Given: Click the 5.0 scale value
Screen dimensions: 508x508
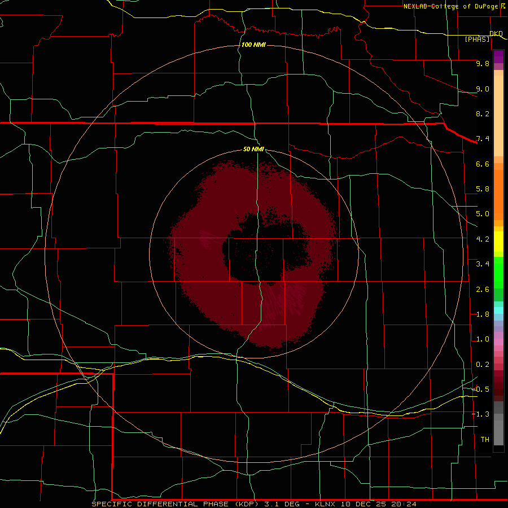Looking at the screenshot, I should click(x=483, y=214).
